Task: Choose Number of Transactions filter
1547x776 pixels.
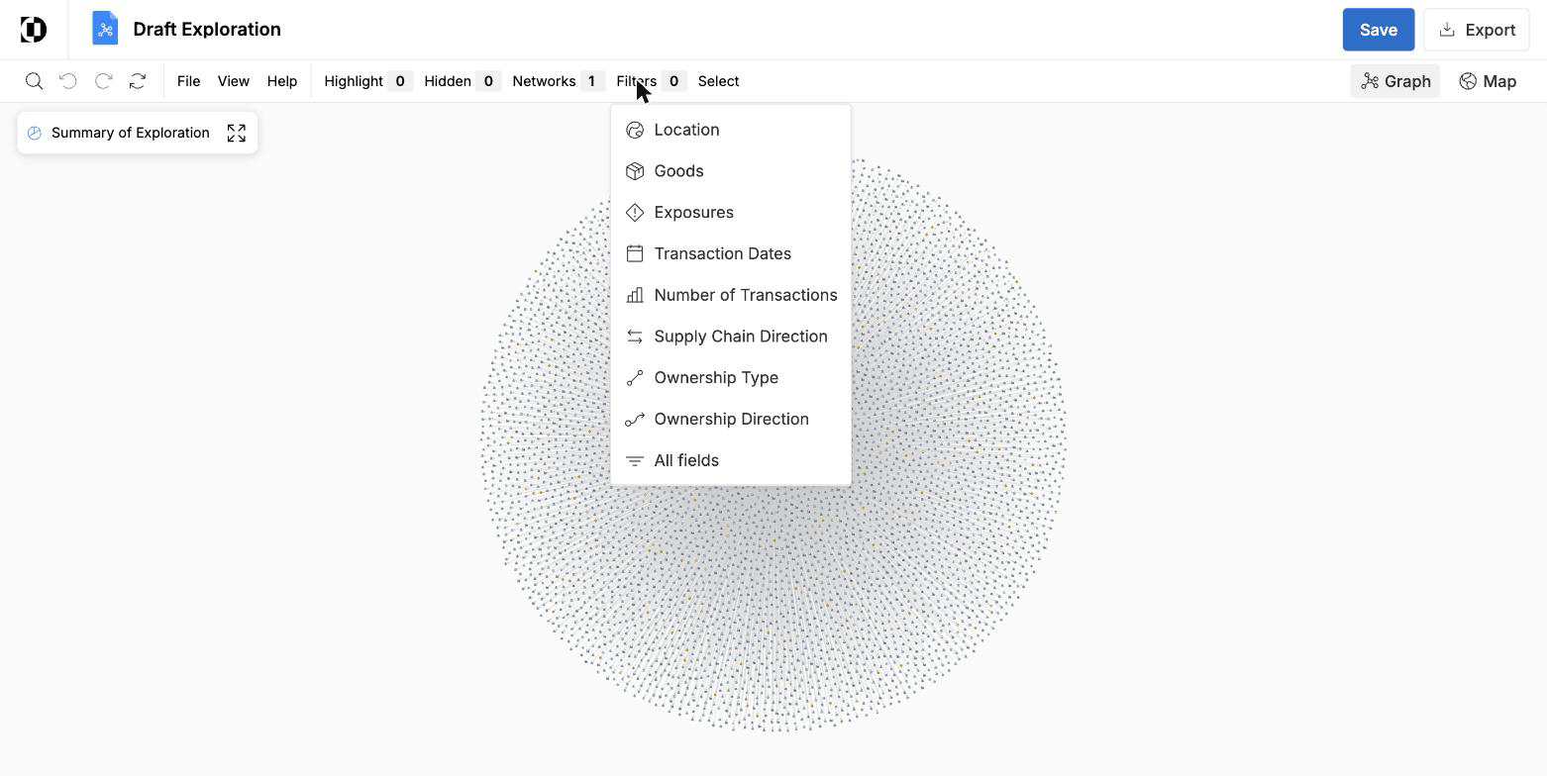Action: click(x=731, y=295)
